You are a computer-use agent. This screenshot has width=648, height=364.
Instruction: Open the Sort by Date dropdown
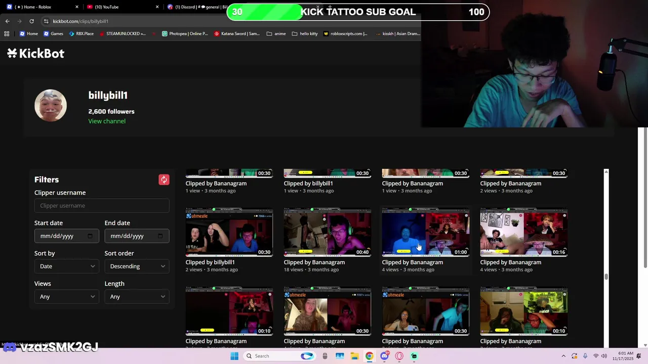coord(66,266)
